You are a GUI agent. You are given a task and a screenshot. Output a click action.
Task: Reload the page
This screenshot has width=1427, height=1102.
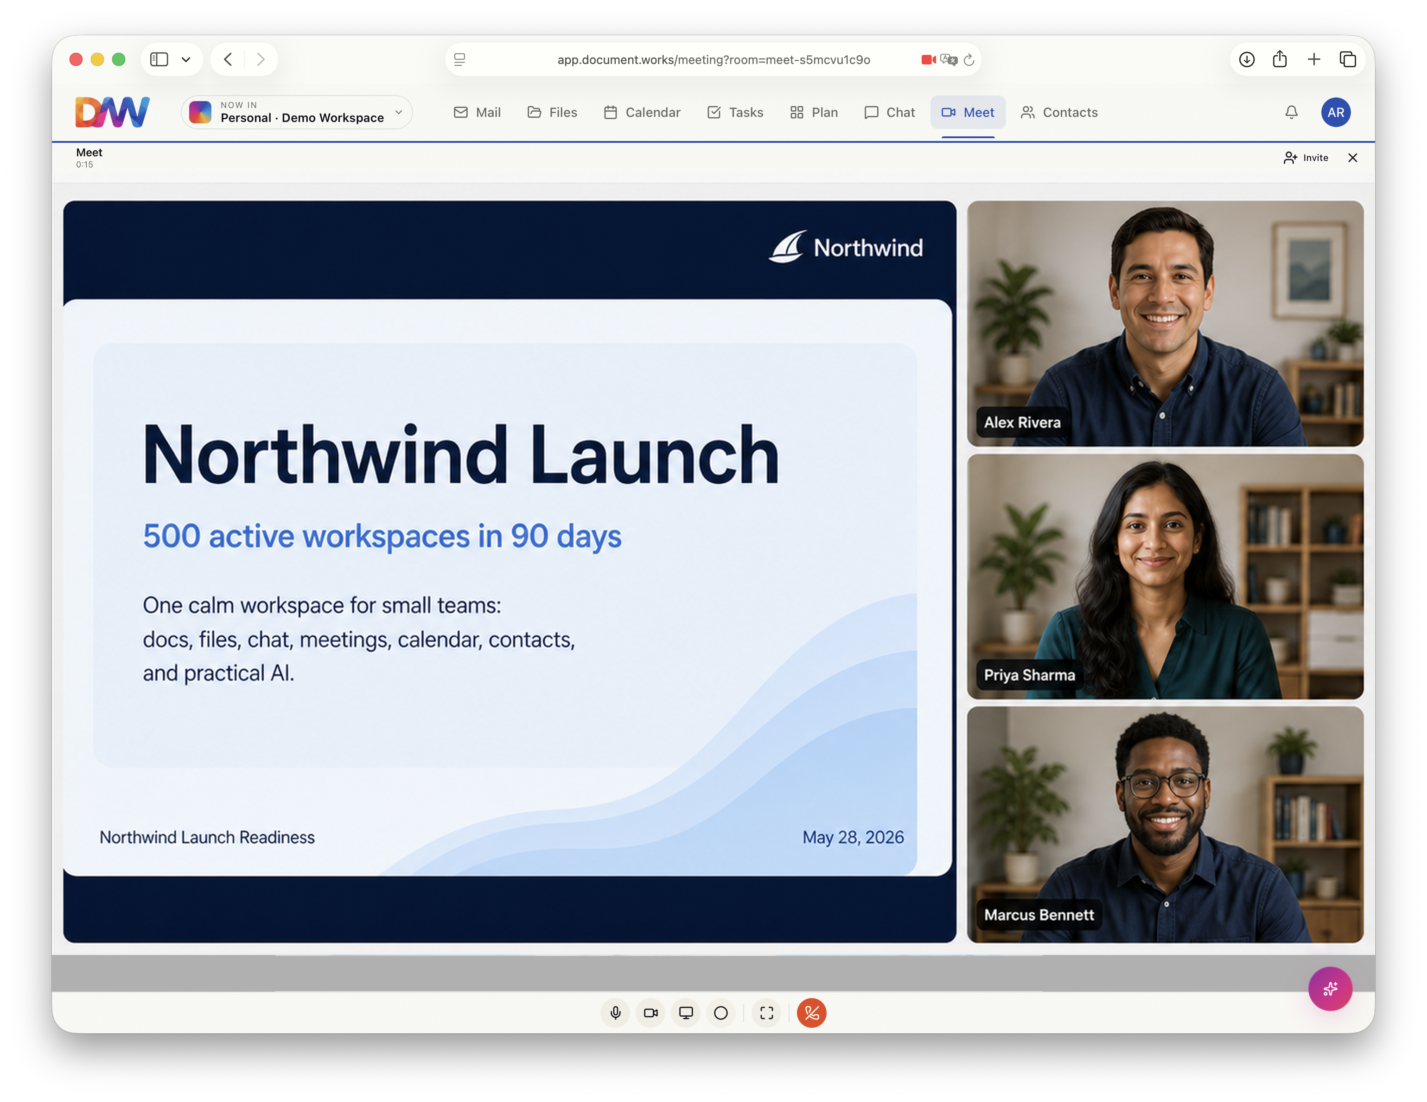point(969,59)
